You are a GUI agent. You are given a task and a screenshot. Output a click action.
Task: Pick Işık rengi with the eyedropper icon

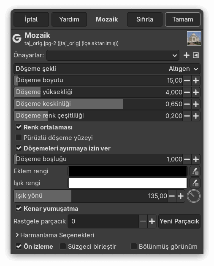tap(195, 183)
